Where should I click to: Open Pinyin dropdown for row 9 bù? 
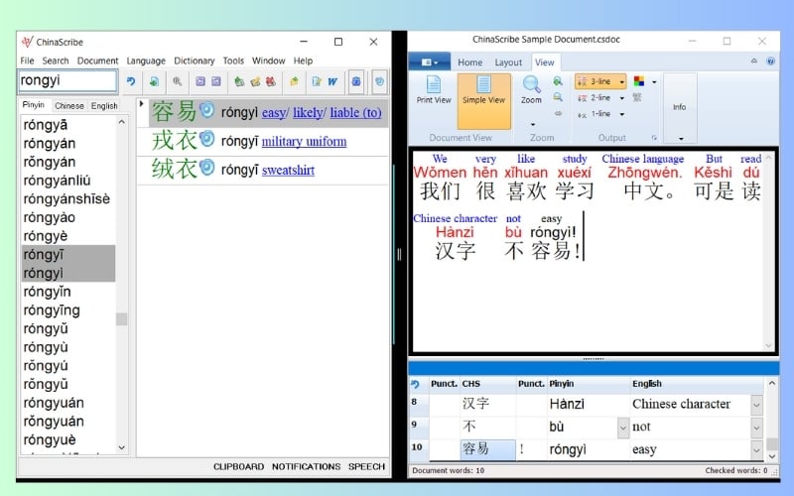coord(623,428)
